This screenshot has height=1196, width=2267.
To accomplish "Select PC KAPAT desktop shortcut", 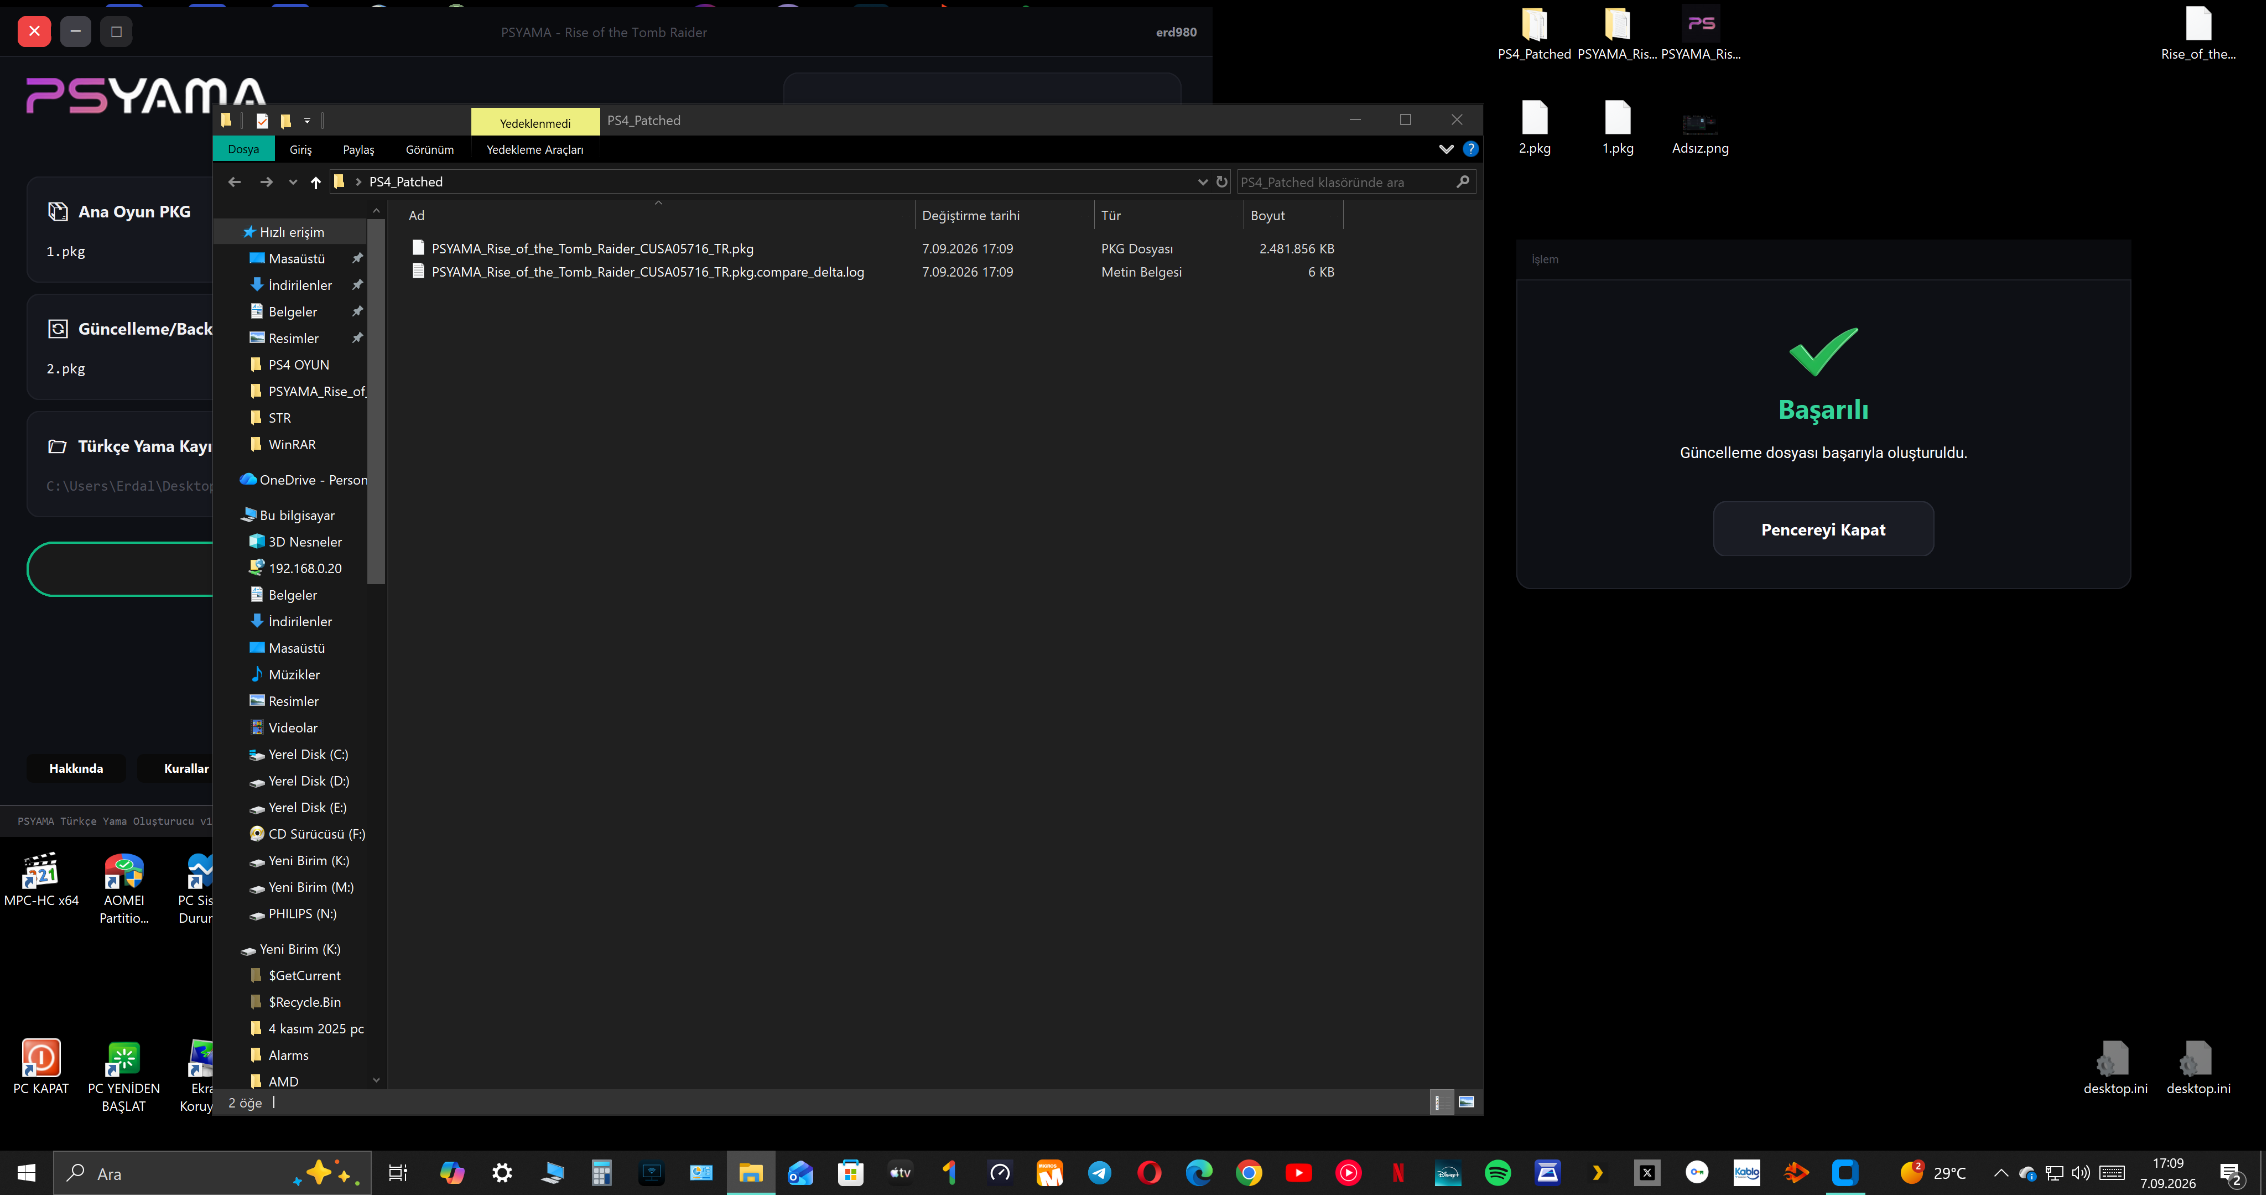I will click(40, 1067).
